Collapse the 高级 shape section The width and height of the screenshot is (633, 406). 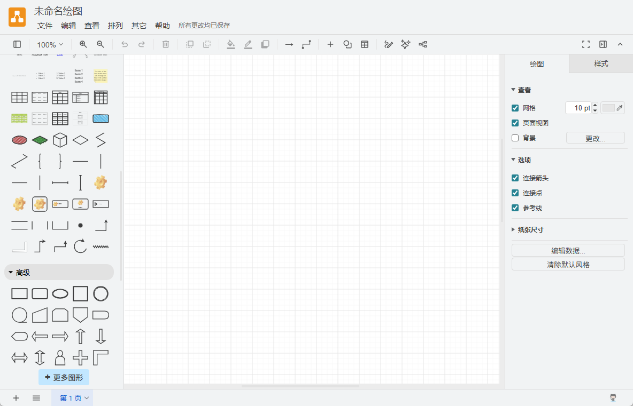tap(59, 272)
